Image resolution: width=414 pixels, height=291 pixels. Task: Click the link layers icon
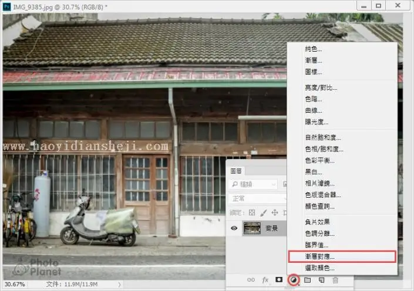(x=251, y=280)
